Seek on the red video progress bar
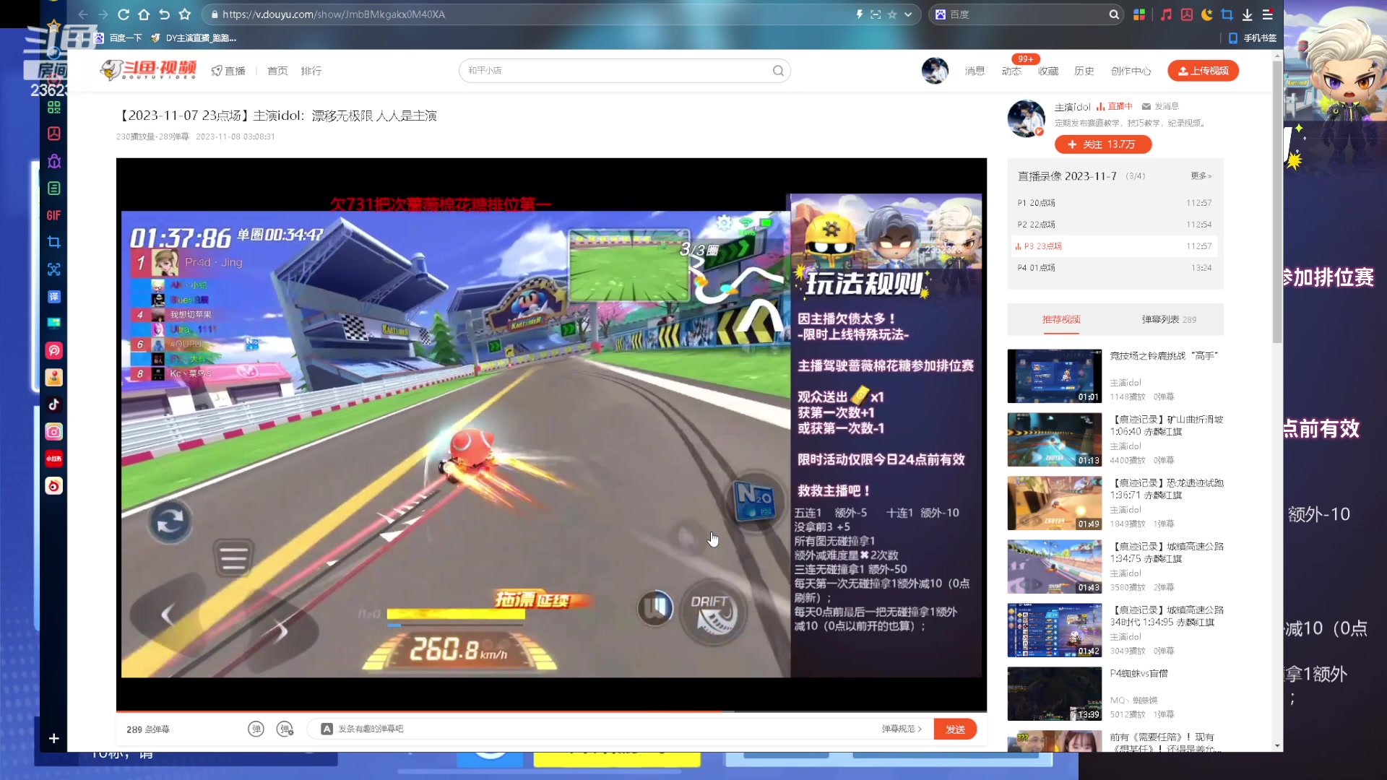Image resolution: width=1387 pixels, height=780 pixels. (551, 712)
